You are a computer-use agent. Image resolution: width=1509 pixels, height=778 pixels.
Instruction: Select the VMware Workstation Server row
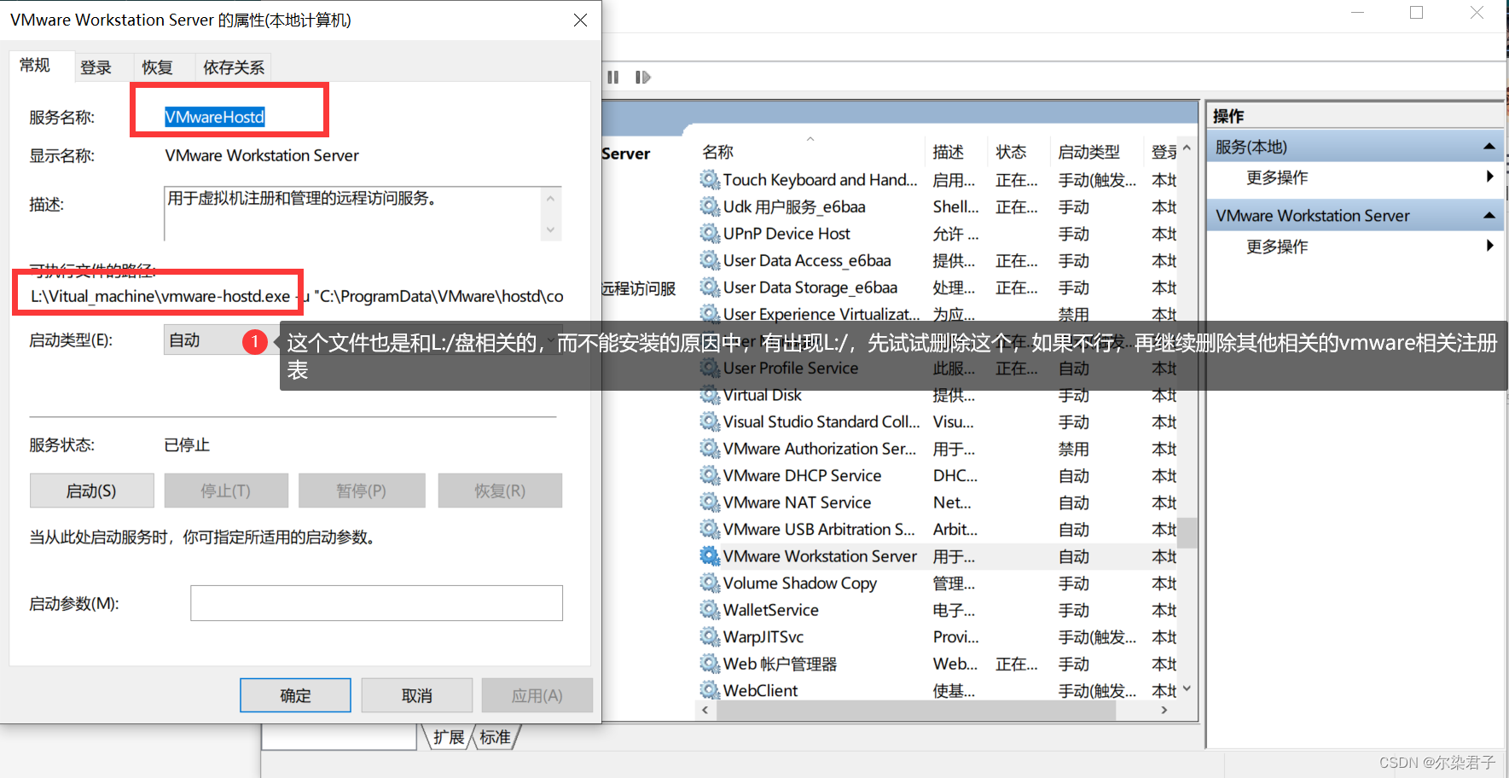click(937, 556)
